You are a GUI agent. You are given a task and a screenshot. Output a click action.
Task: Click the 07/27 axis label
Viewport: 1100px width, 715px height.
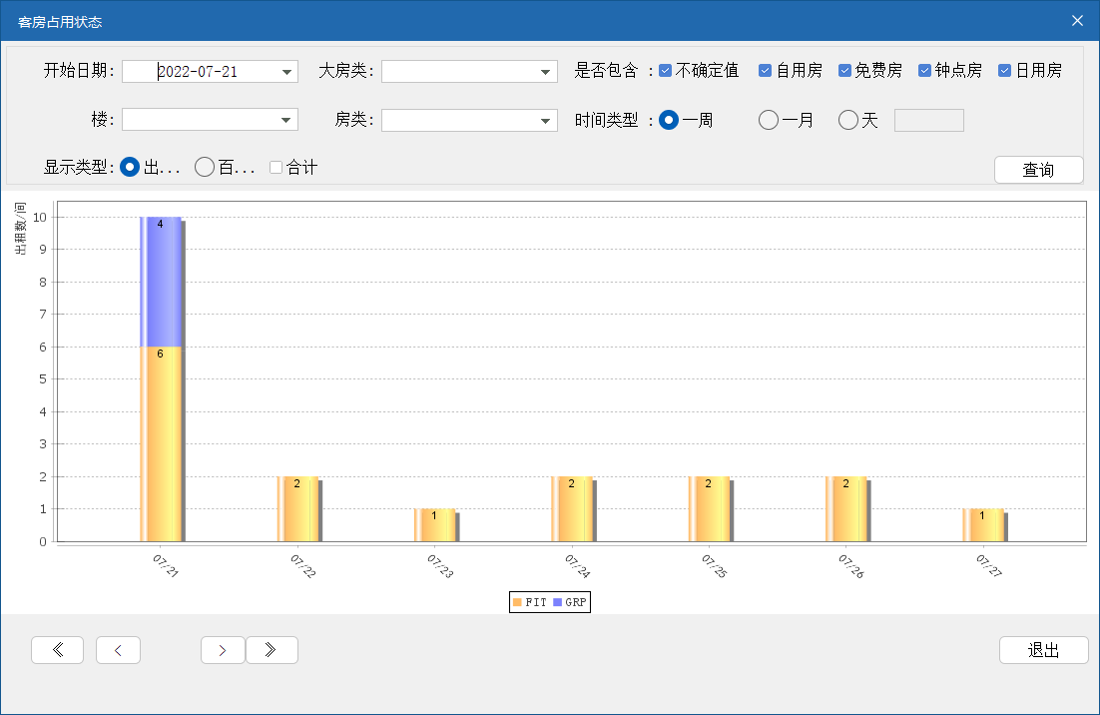(x=989, y=565)
